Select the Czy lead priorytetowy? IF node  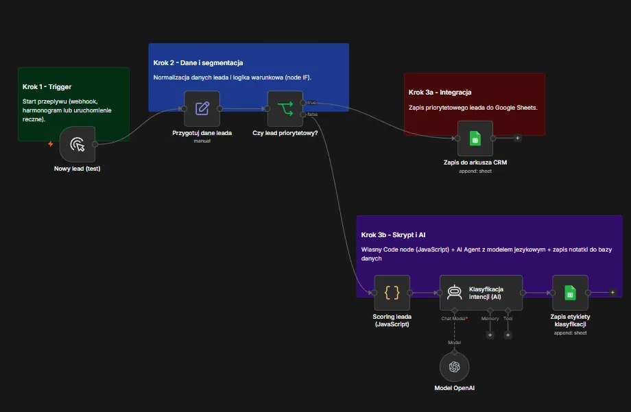click(x=285, y=108)
